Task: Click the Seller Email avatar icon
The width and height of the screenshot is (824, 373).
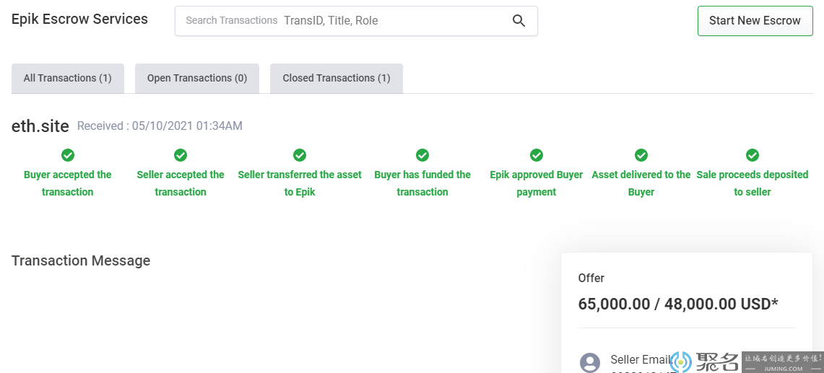Action: [590, 362]
